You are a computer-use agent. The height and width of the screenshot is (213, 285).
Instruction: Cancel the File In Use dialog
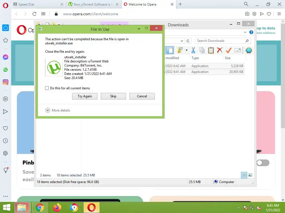click(142, 96)
